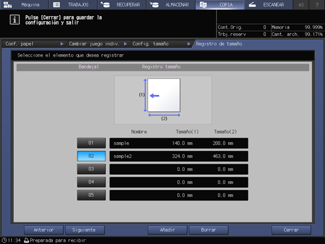Click Añadir to add a size

click(167, 230)
